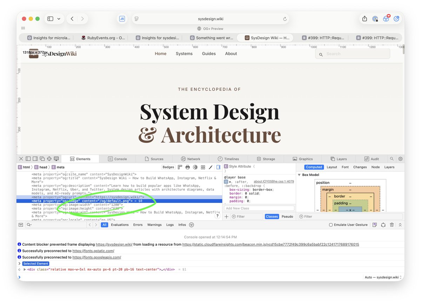
Task: Show the favorites grid icon
Action: (23, 28)
